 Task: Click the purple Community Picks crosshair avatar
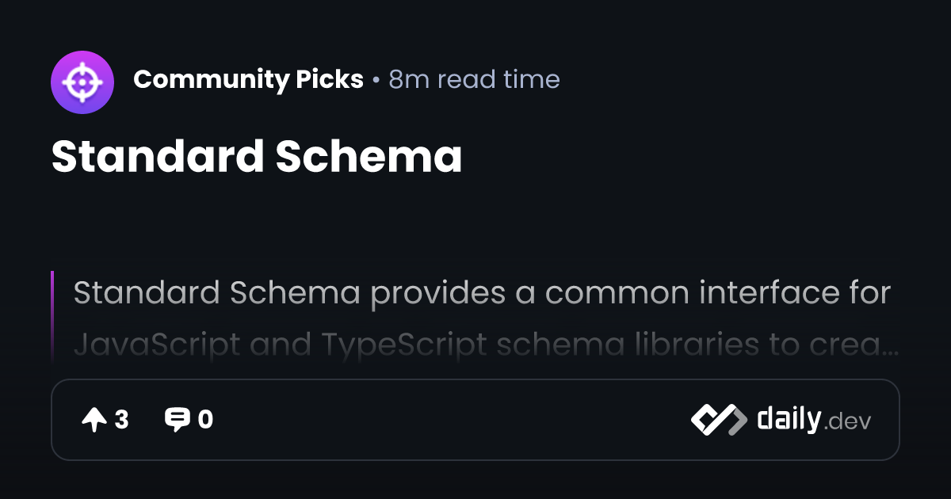pyautogui.click(x=82, y=82)
